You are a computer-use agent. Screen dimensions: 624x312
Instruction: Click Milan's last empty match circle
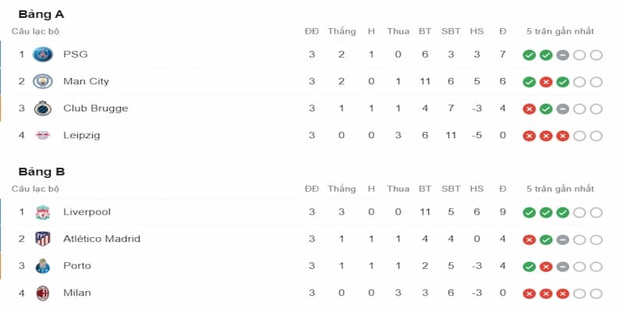pos(596,292)
